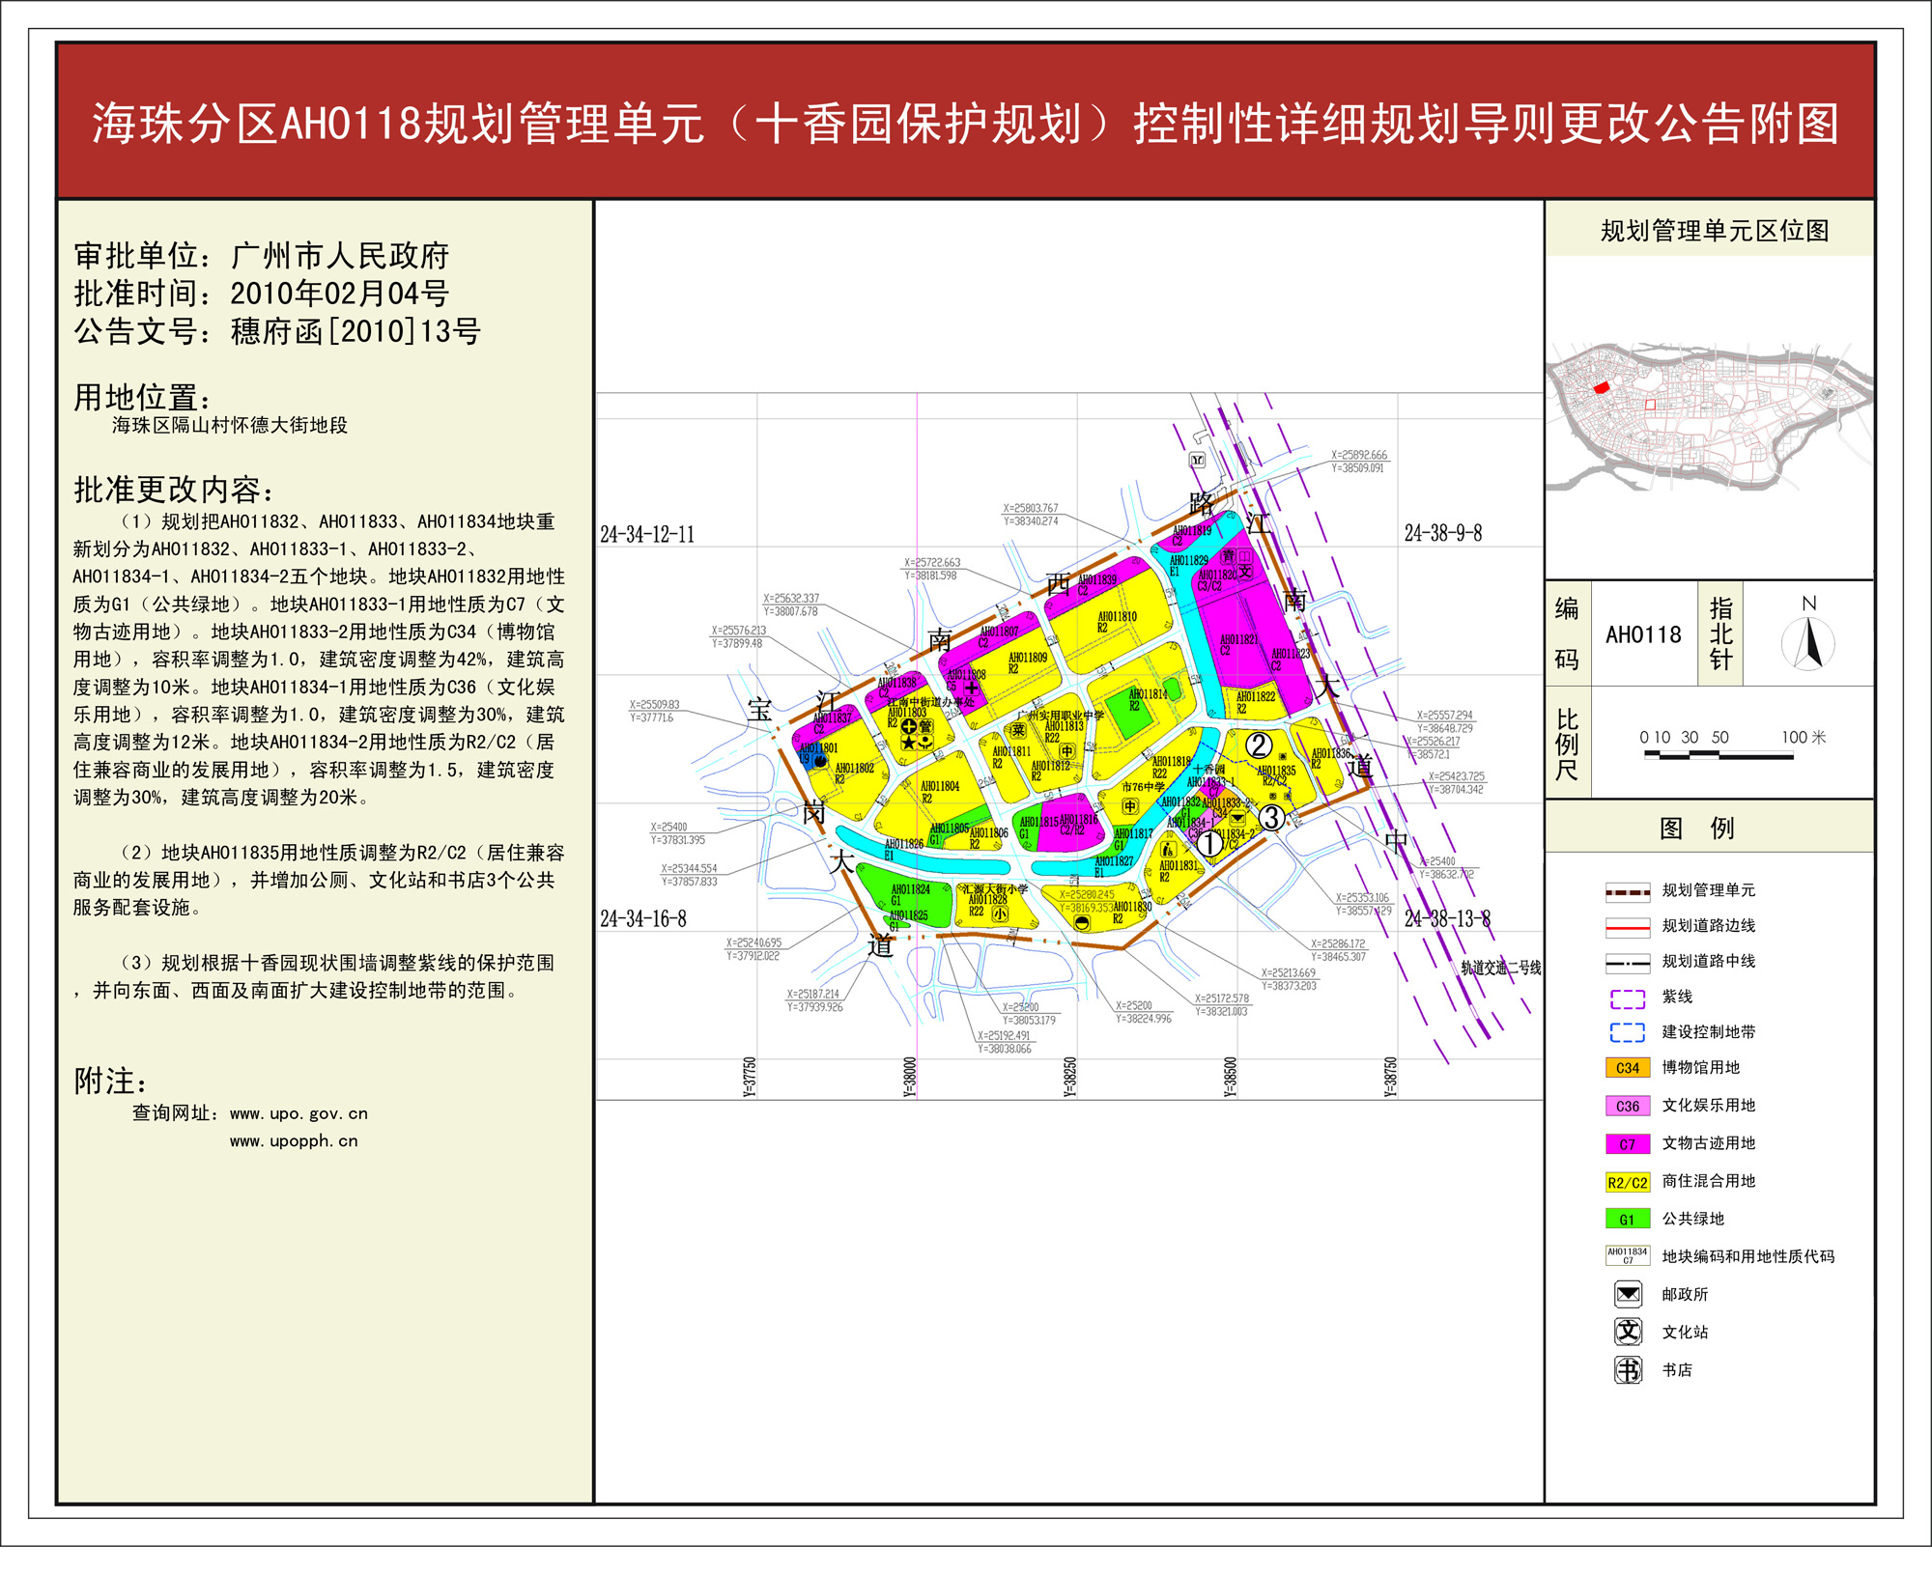Click the 书店 icon in legend
The height and width of the screenshot is (1574, 1932).
(x=1628, y=1369)
